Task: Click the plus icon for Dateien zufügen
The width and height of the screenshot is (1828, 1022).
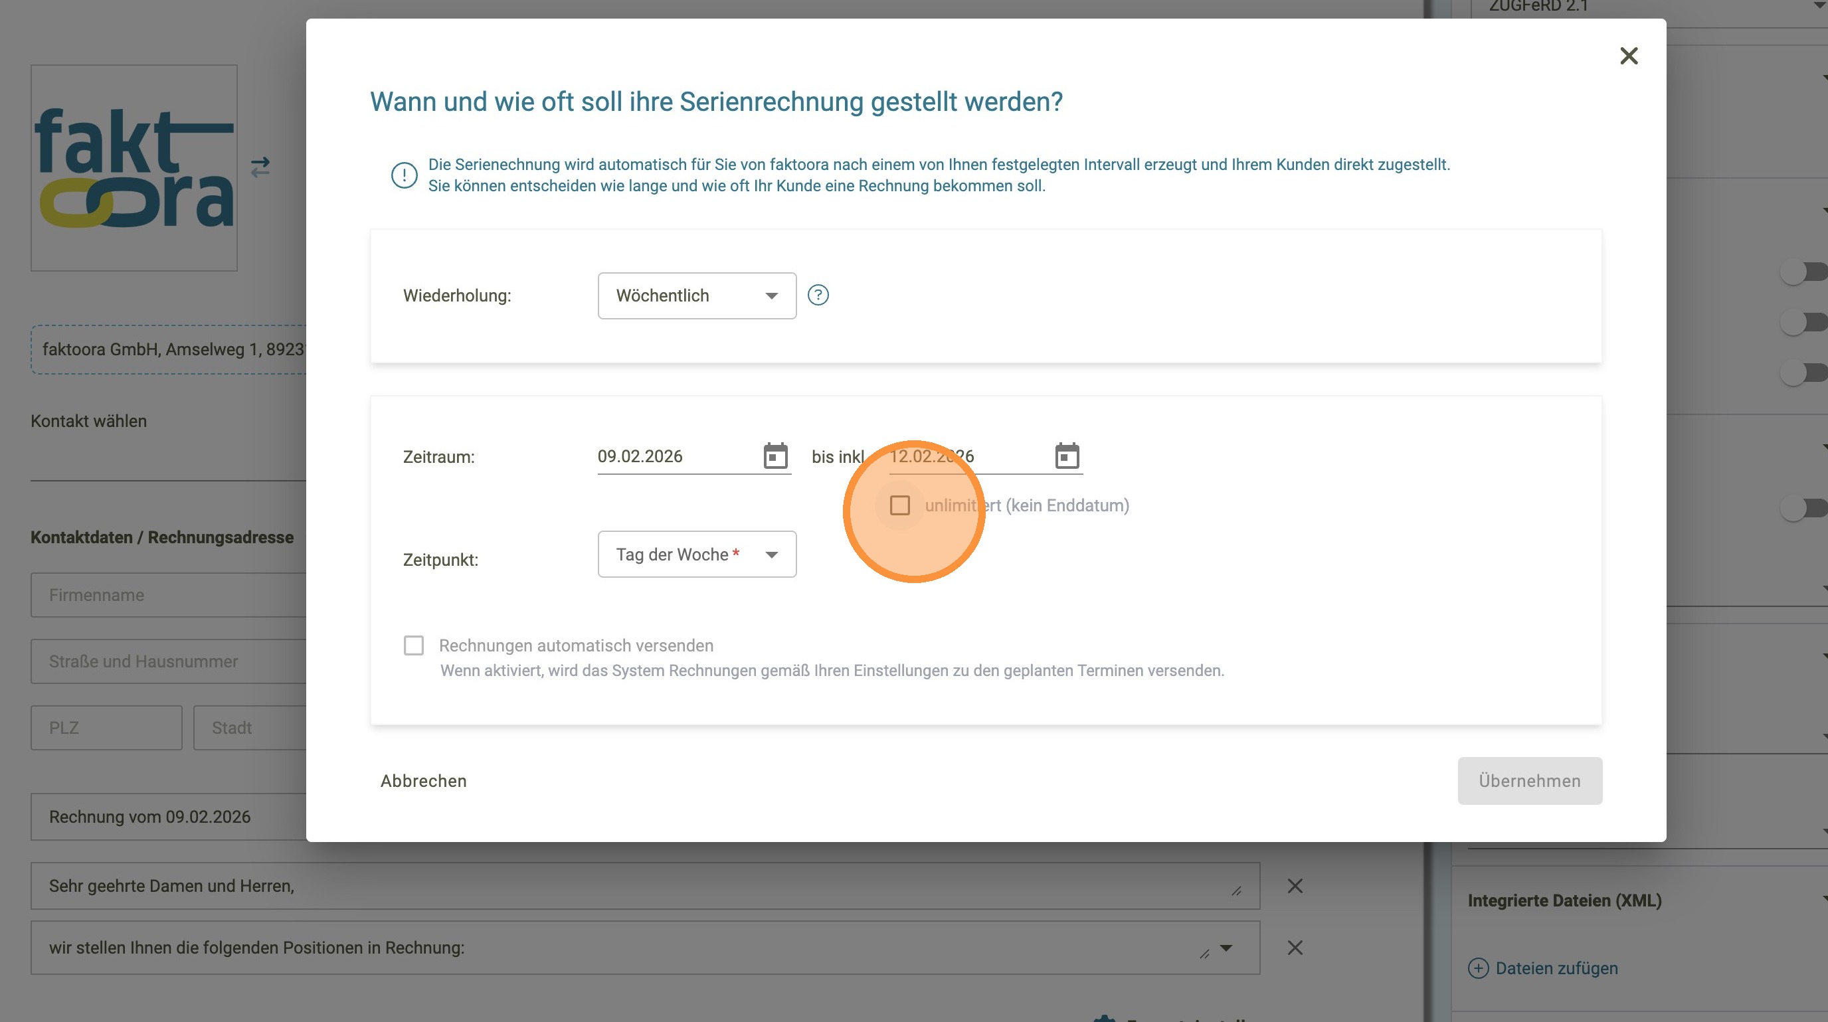Action: [1478, 968]
